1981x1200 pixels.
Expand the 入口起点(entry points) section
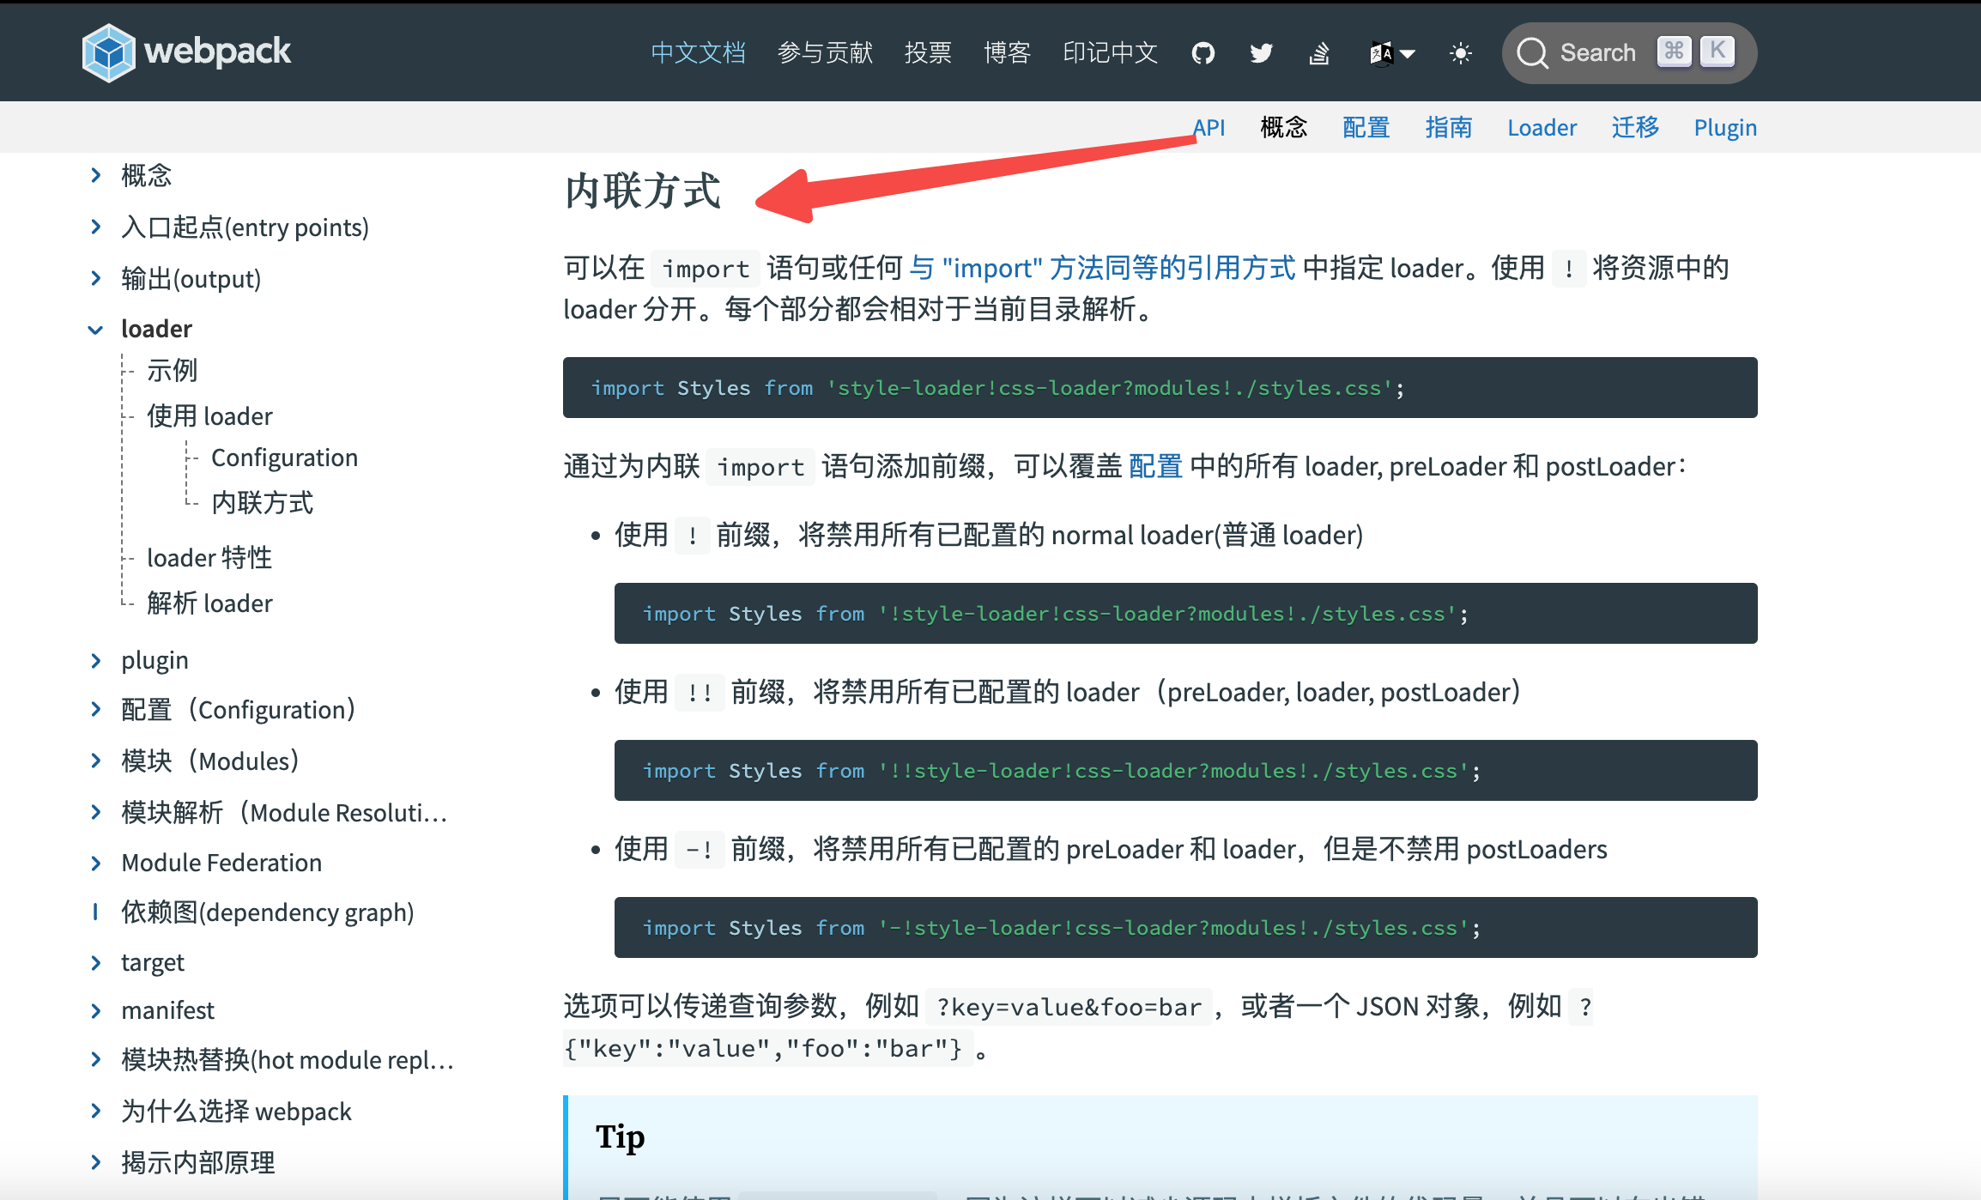coord(95,227)
